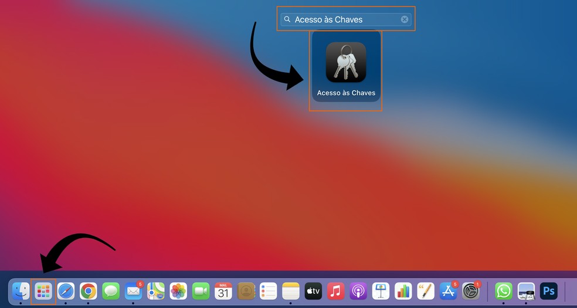
Task: Open Podcasts from the Dock
Action: [x=358, y=291]
